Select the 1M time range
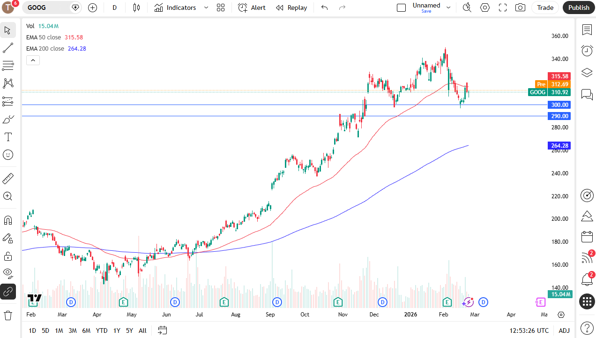 click(x=59, y=330)
